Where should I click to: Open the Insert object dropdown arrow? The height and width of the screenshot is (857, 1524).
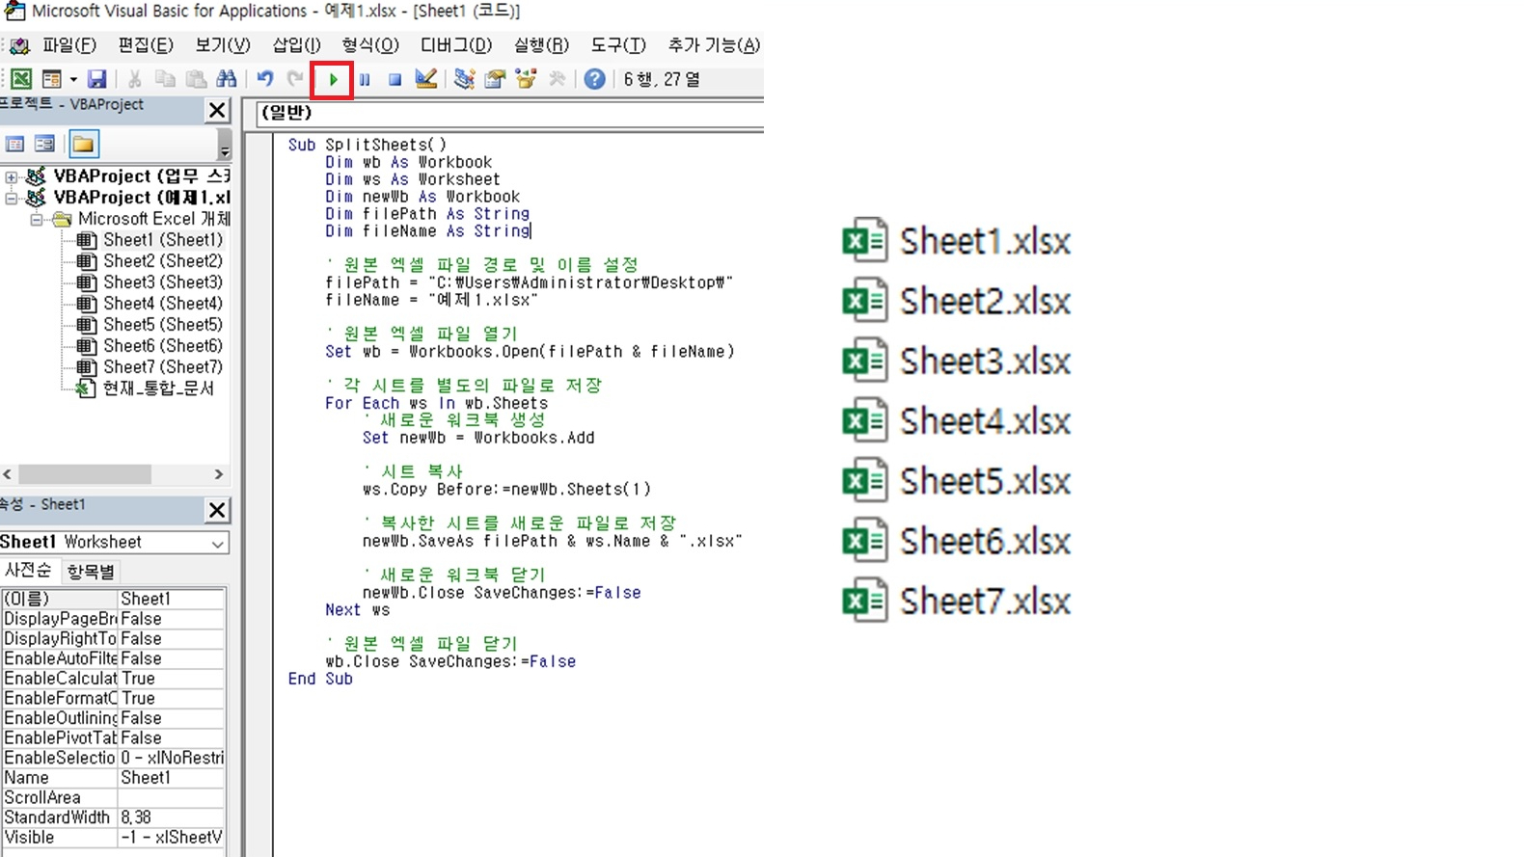(73, 79)
